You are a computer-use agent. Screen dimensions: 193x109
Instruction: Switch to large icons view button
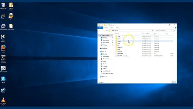pos(175,82)
